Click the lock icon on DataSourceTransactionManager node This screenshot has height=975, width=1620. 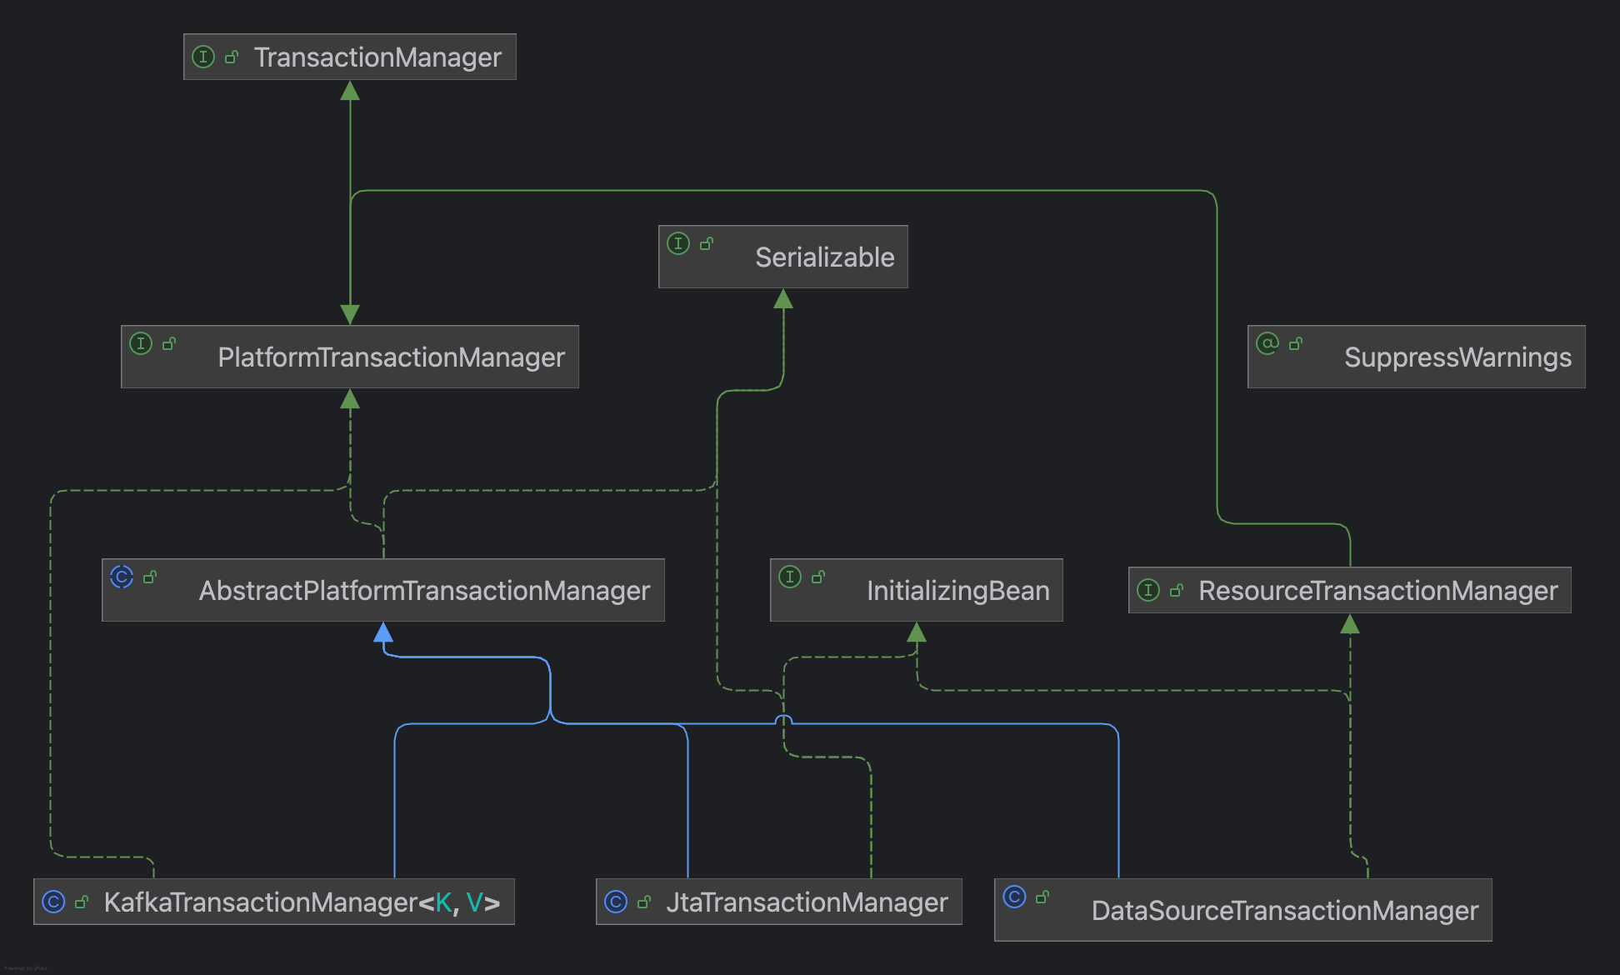click(x=1042, y=897)
